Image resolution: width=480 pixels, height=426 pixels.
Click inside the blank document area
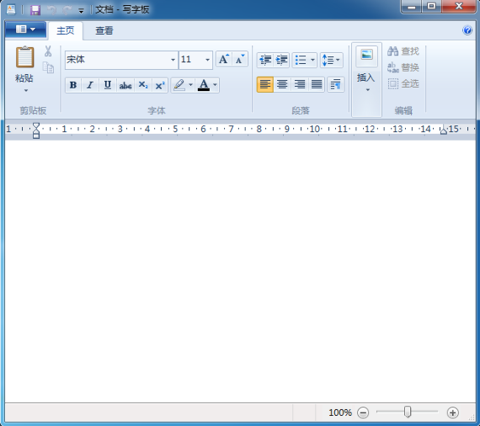(240, 271)
